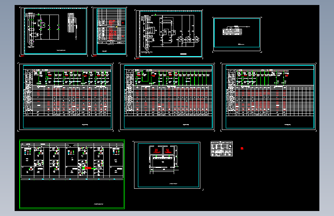Select the green-bordered cabinet panel layout sheet
334x216 pixels.
[x=72, y=174]
